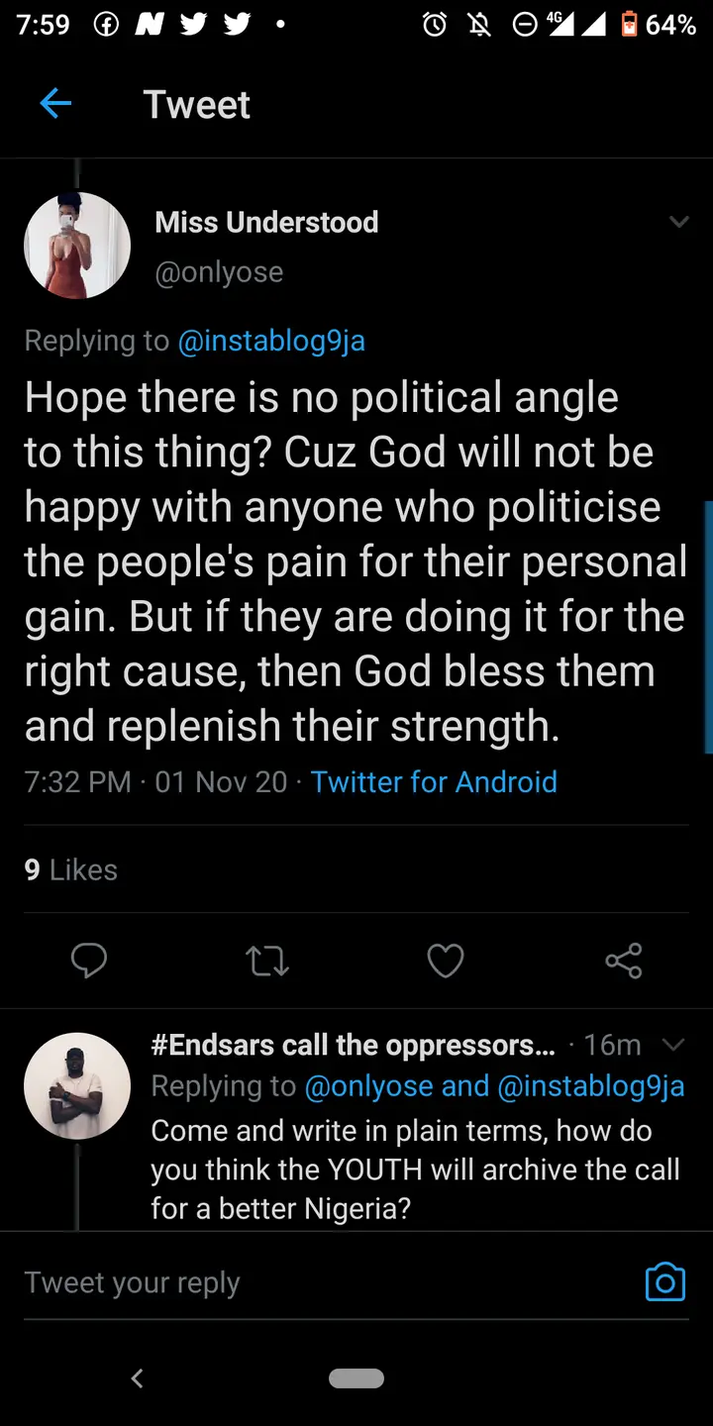This screenshot has height=1426, width=713.
Task: Tap the back arrow in header
Action: (x=55, y=103)
